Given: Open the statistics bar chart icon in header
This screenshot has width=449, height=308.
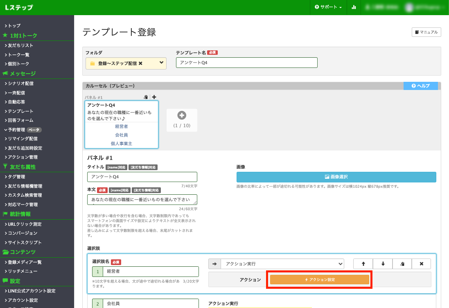Looking at the screenshot, I should (x=354, y=7).
